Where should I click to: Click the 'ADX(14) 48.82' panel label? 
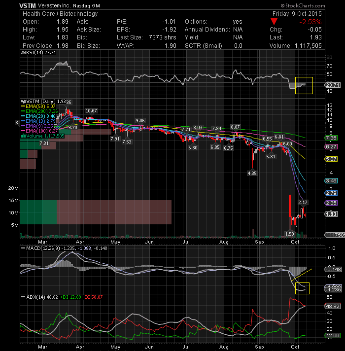coord(42,297)
